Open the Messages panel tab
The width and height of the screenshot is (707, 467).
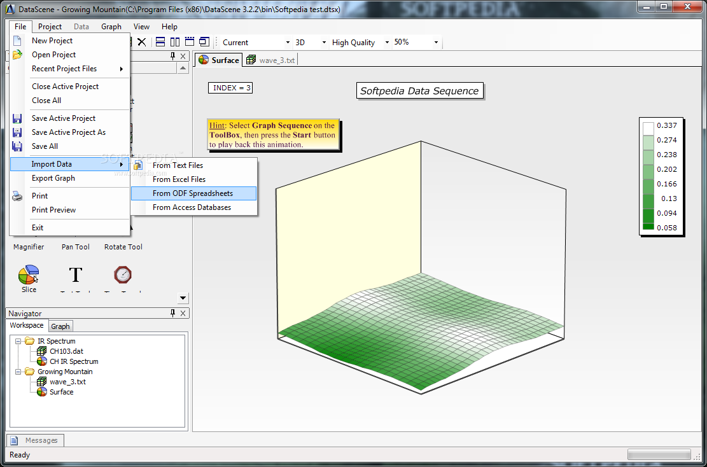click(x=35, y=440)
